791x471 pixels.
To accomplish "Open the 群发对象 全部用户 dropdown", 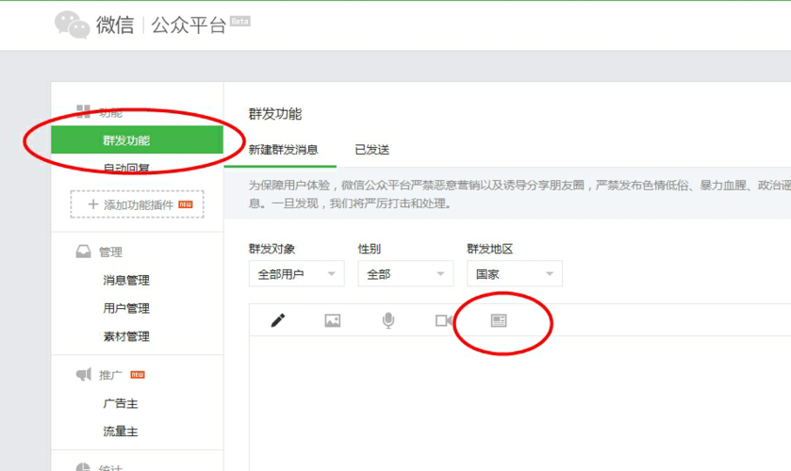I will [x=297, y=274].
